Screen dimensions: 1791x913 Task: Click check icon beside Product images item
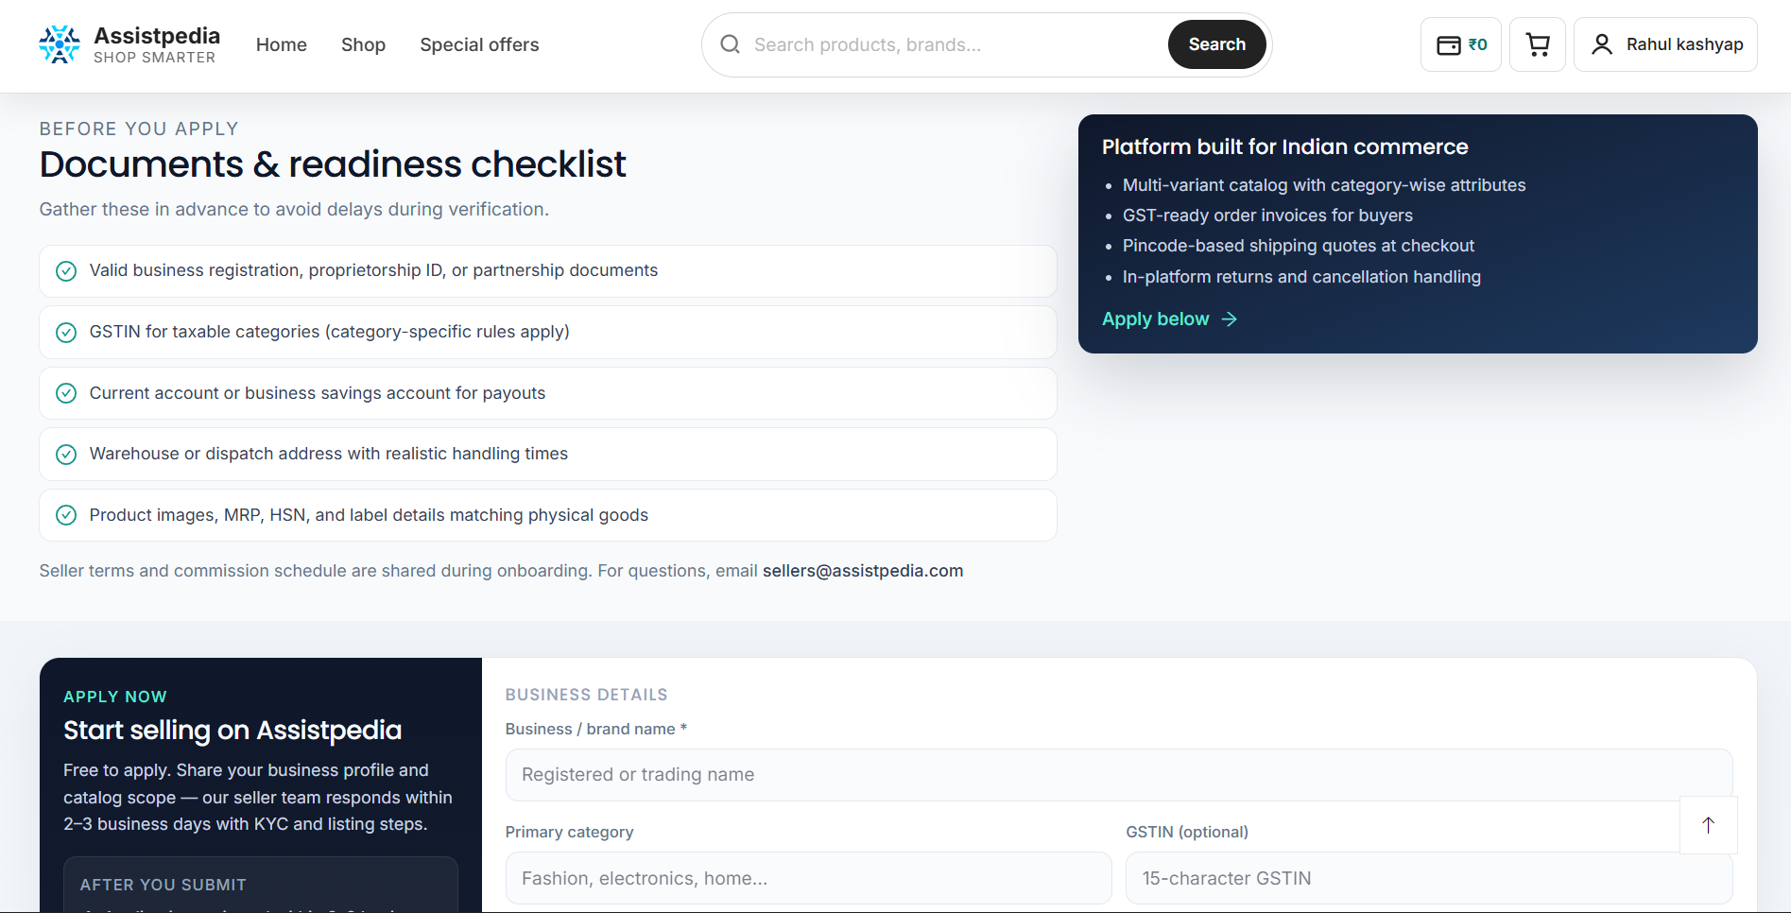[x=66, y=515]
